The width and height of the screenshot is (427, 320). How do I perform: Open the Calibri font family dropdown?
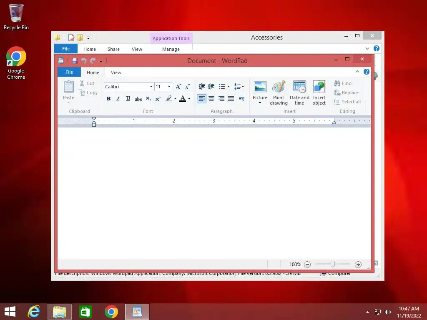151,87
